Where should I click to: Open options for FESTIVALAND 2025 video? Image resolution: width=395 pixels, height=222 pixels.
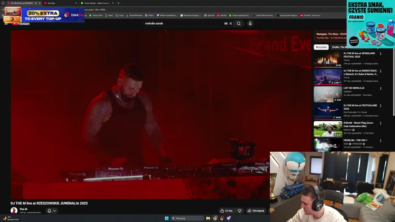(380, 106)
